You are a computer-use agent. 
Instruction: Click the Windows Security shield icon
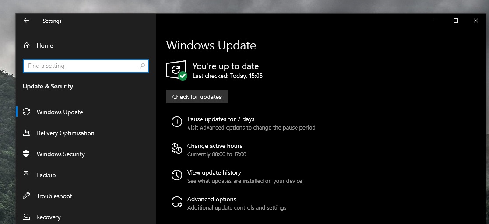click(26, 154)
